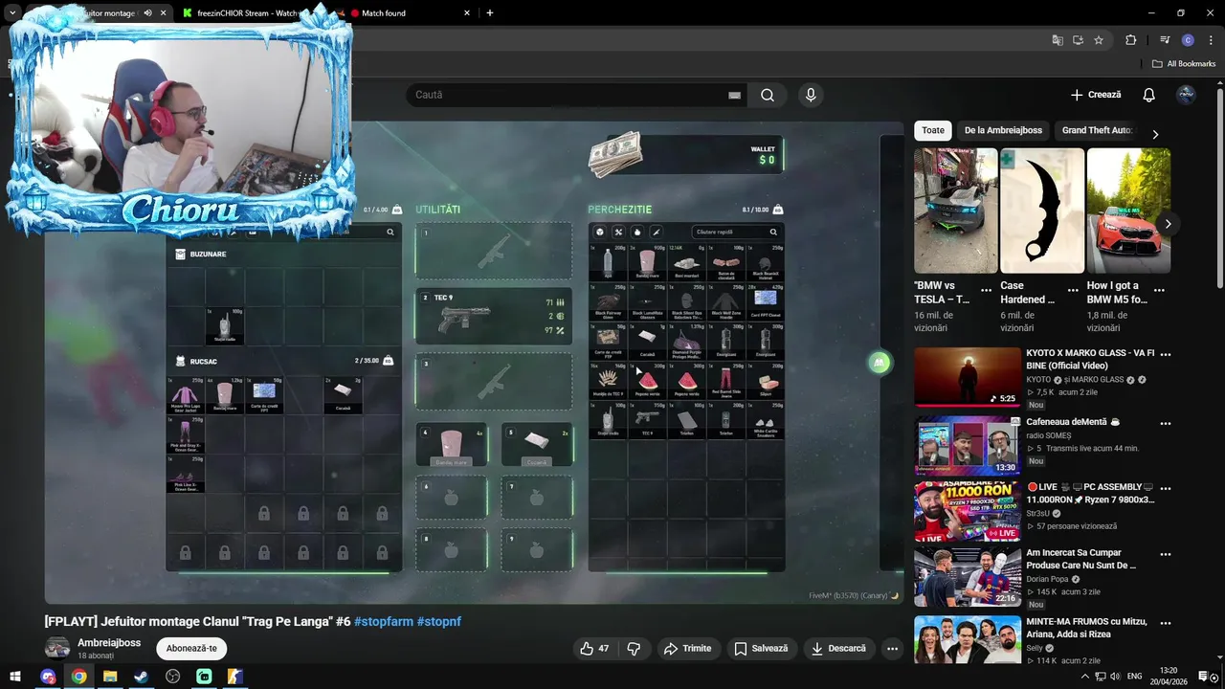Viewport: 1225px width, 689px height.
Task: Click the install app icon in address bar
Action: tap(1078, 40)
